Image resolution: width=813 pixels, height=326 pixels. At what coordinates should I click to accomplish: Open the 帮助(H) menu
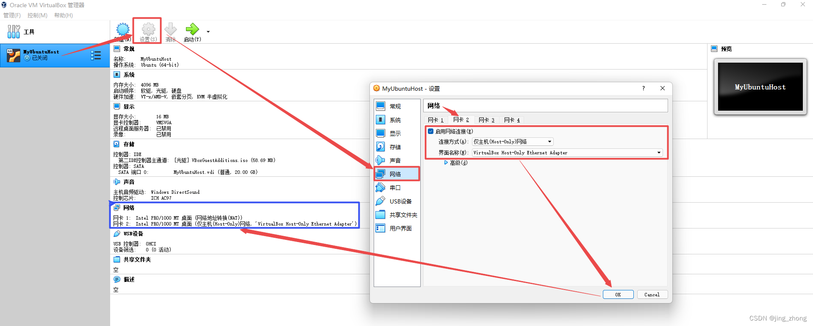point(64,15)
